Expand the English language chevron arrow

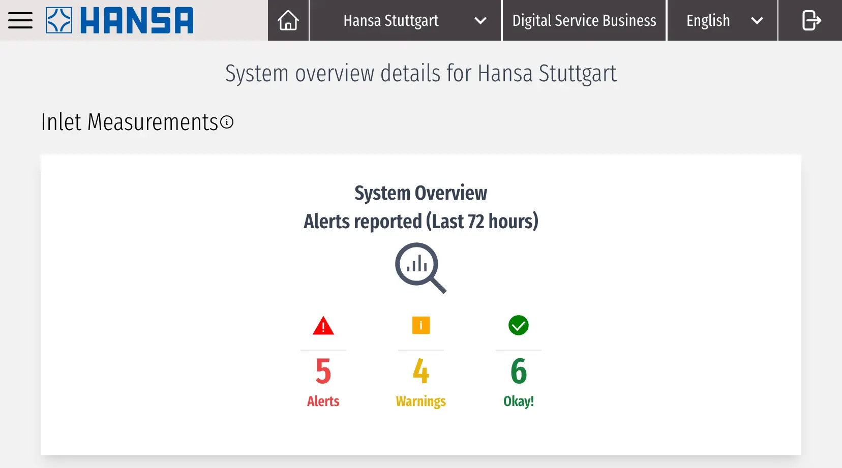[757, 21]
